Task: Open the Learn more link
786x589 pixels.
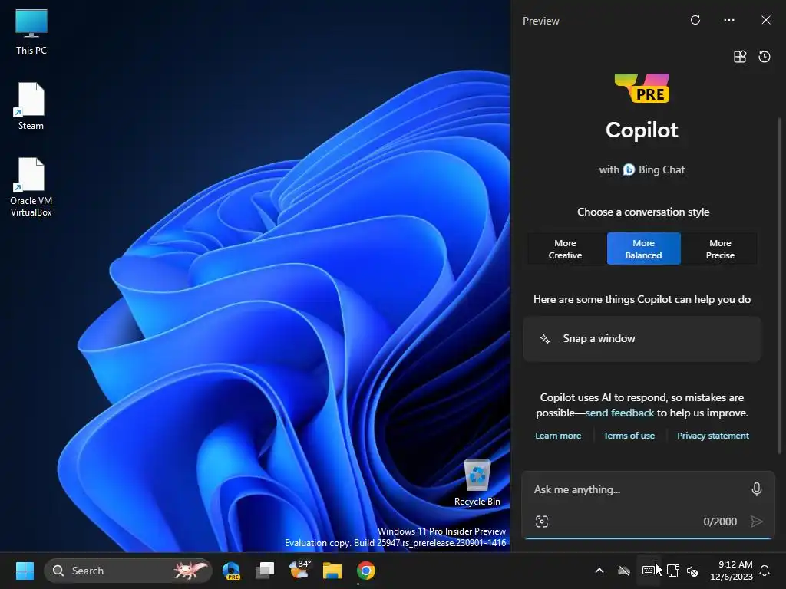Action: pyautogui.click(x=558, y=436)
